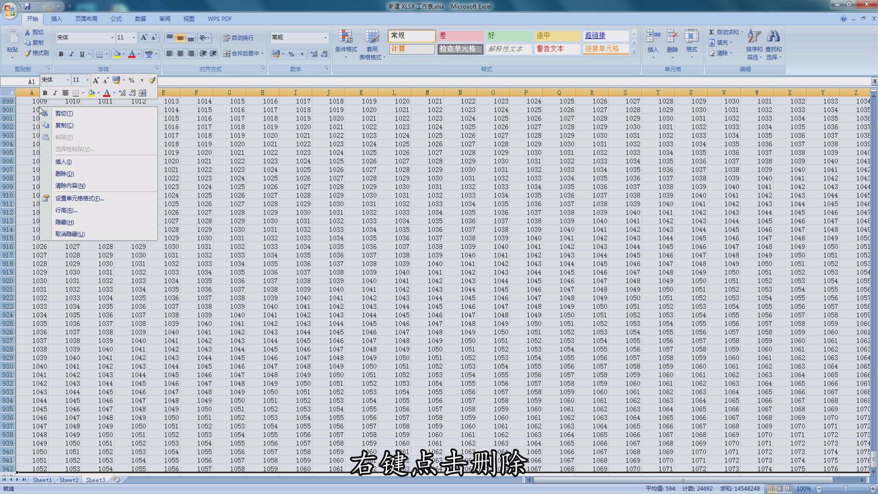Switch to Sheet2 worksheet tab
This screenshot has height=494, width=878.
tap(69, 480)
